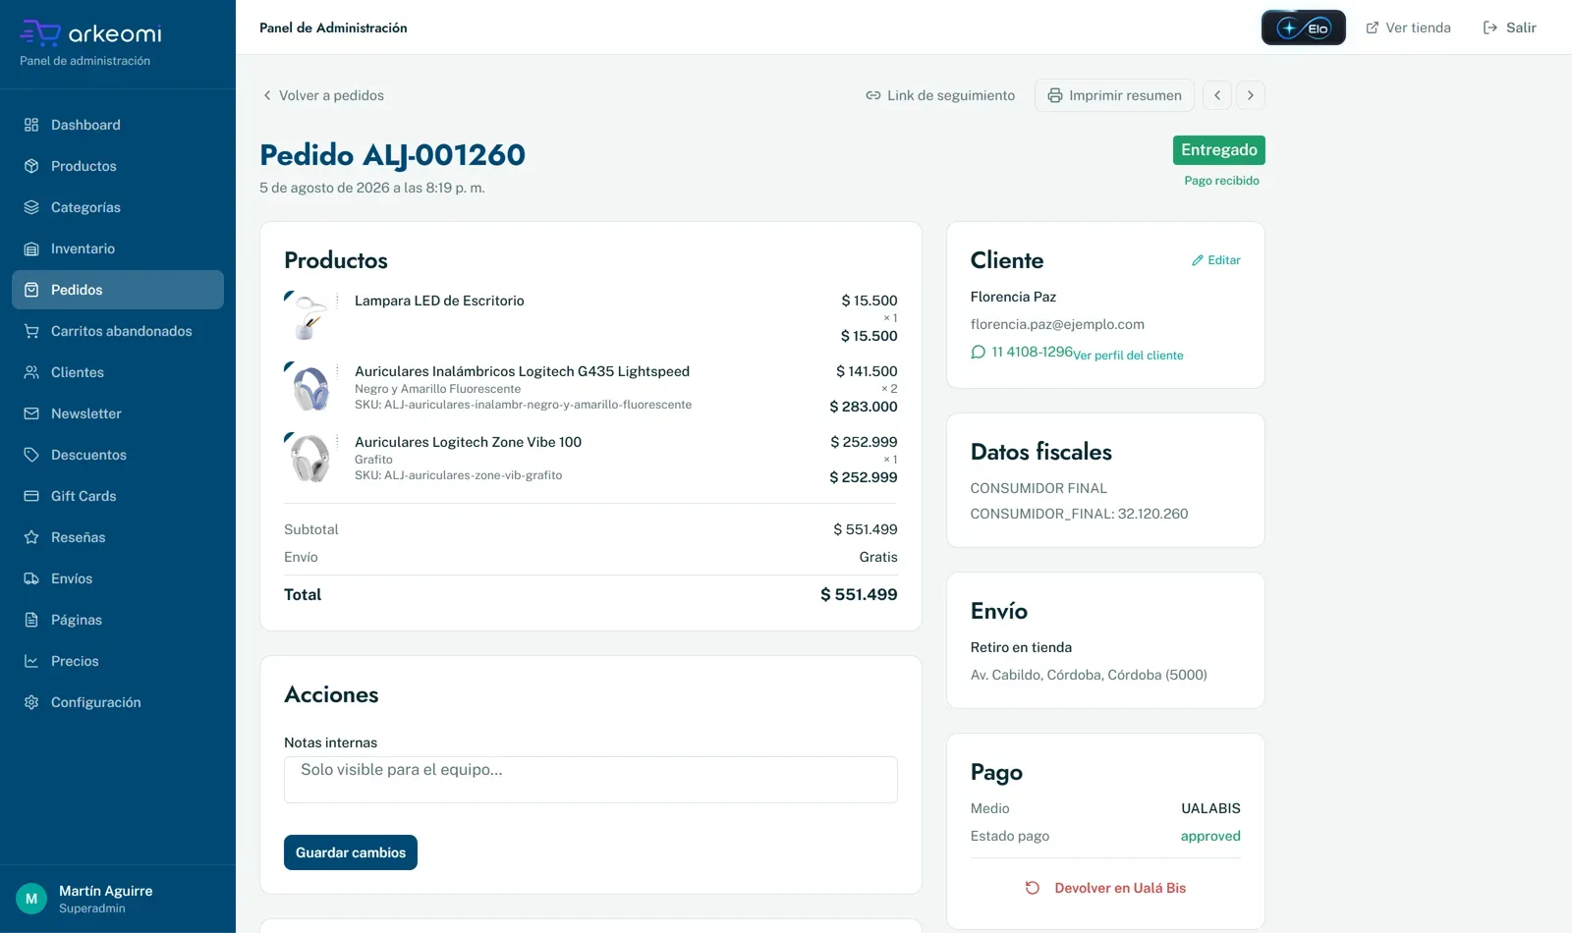This screenshot has height=933, width=1572.
Task: Click the arkeomi cart logo
Action: point(40,32)
